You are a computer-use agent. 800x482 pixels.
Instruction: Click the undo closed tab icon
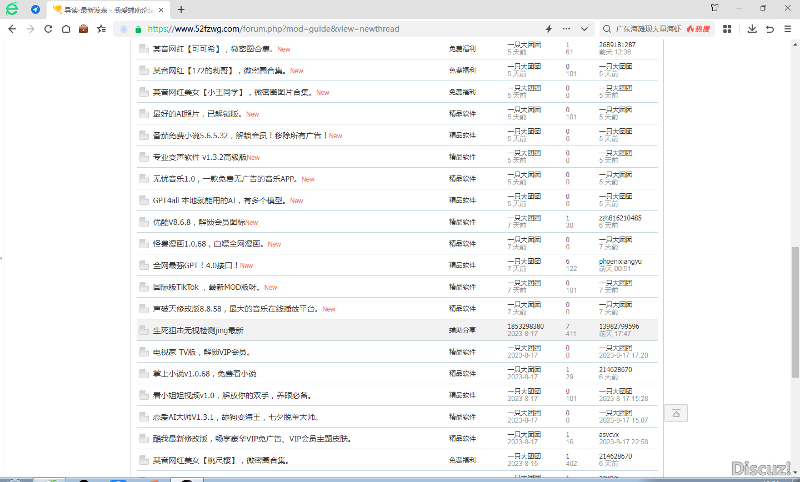point(770,29)
